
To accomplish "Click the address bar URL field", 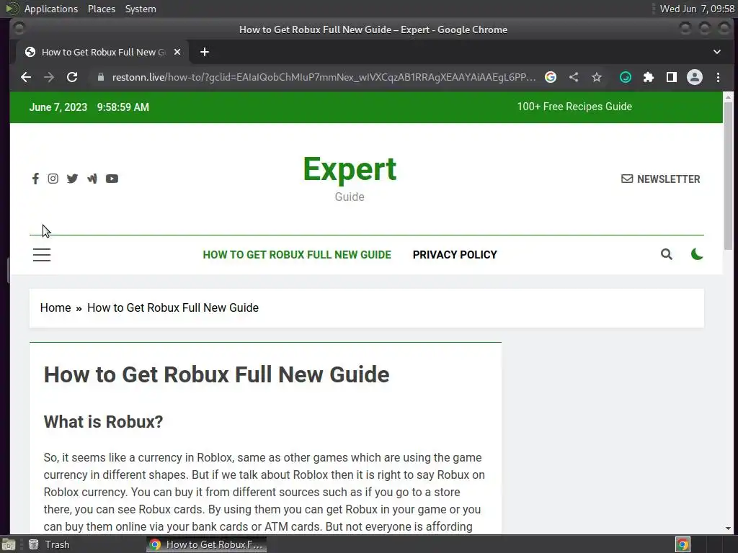I will pos(324,77).
